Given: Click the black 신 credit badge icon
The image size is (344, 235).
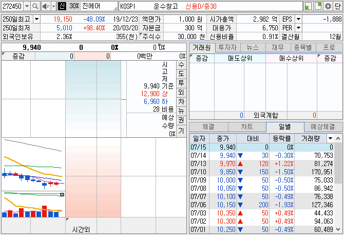Looking at the screenshot, I should 62,6.
